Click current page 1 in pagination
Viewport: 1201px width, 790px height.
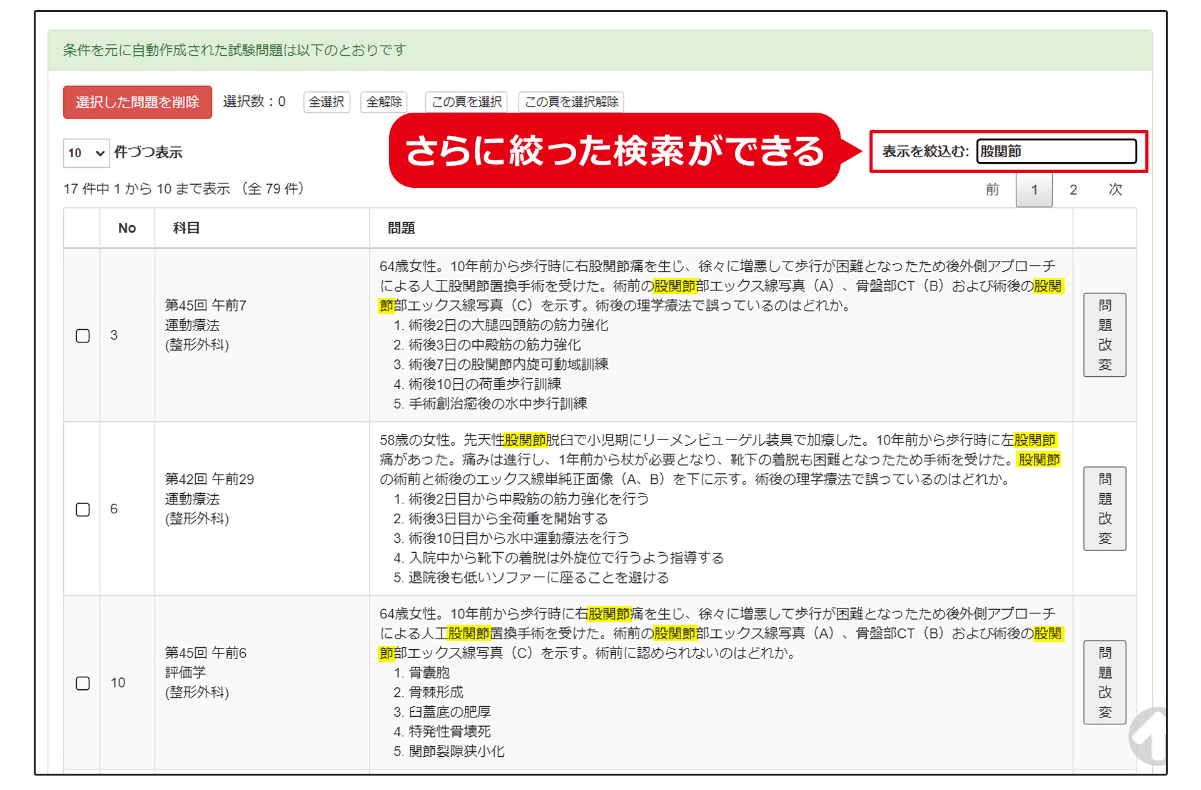1035,190
